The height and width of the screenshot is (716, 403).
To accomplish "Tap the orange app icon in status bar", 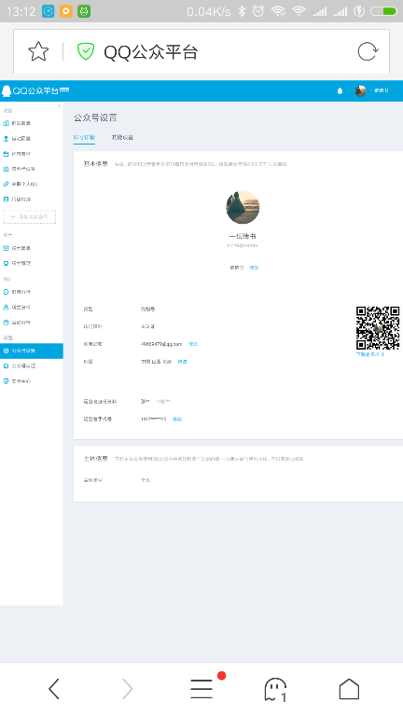I will [66, 11].
